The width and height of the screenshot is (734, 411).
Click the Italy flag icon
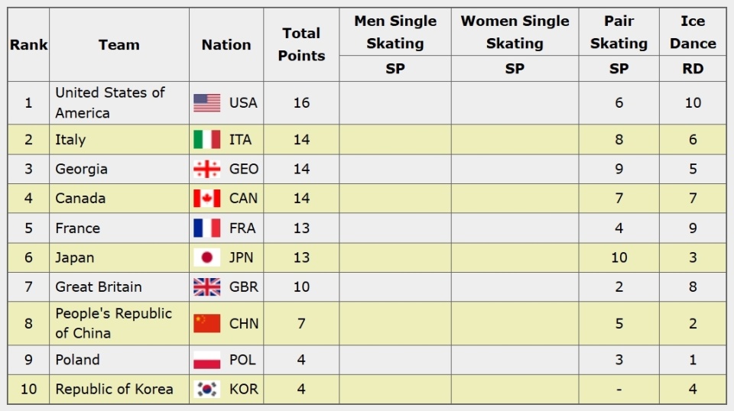pyautogui.click(x=206, y=140)
